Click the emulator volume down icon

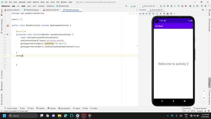[x=146, y=14]
